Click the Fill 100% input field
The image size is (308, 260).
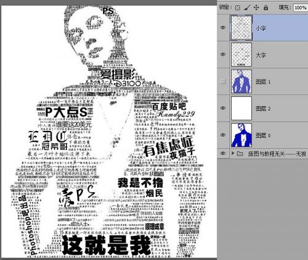301,7
